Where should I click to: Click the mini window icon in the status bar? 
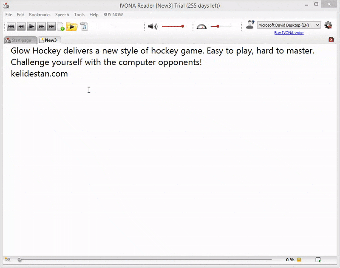pyautogui.click(x=318, y=260)
